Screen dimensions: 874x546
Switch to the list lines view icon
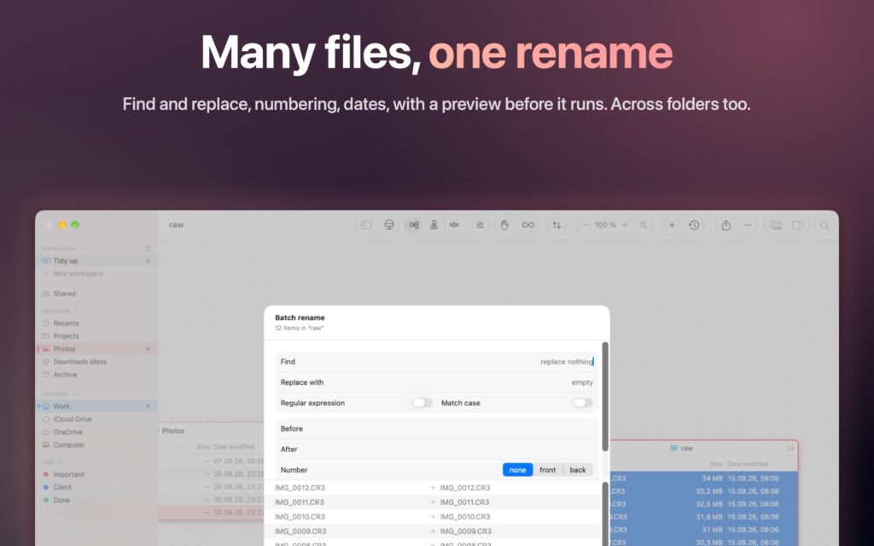pos(480,225)
